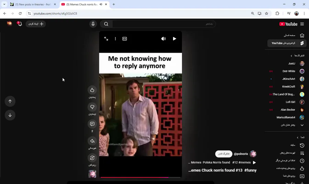The image size is (309, 184).
Task: Expand the short to full screen
Action: tap(106, 39)
